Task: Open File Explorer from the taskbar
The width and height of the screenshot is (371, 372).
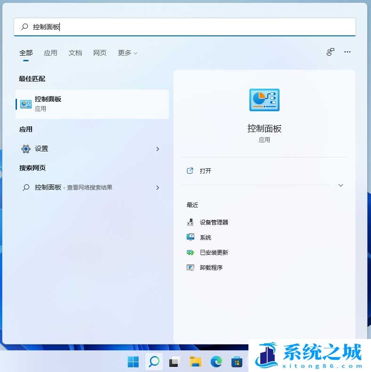Action: click(195, 362)
